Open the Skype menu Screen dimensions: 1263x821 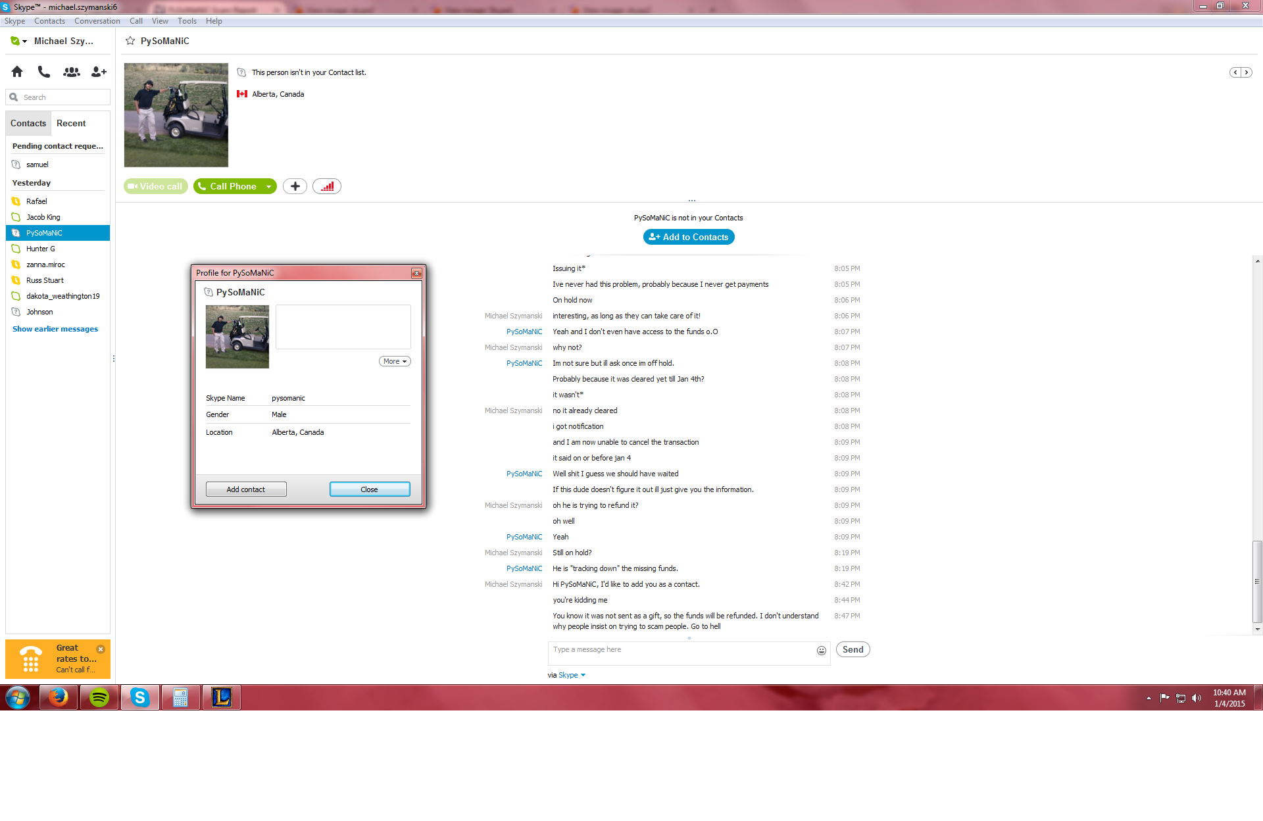click(x=14, y=21)
